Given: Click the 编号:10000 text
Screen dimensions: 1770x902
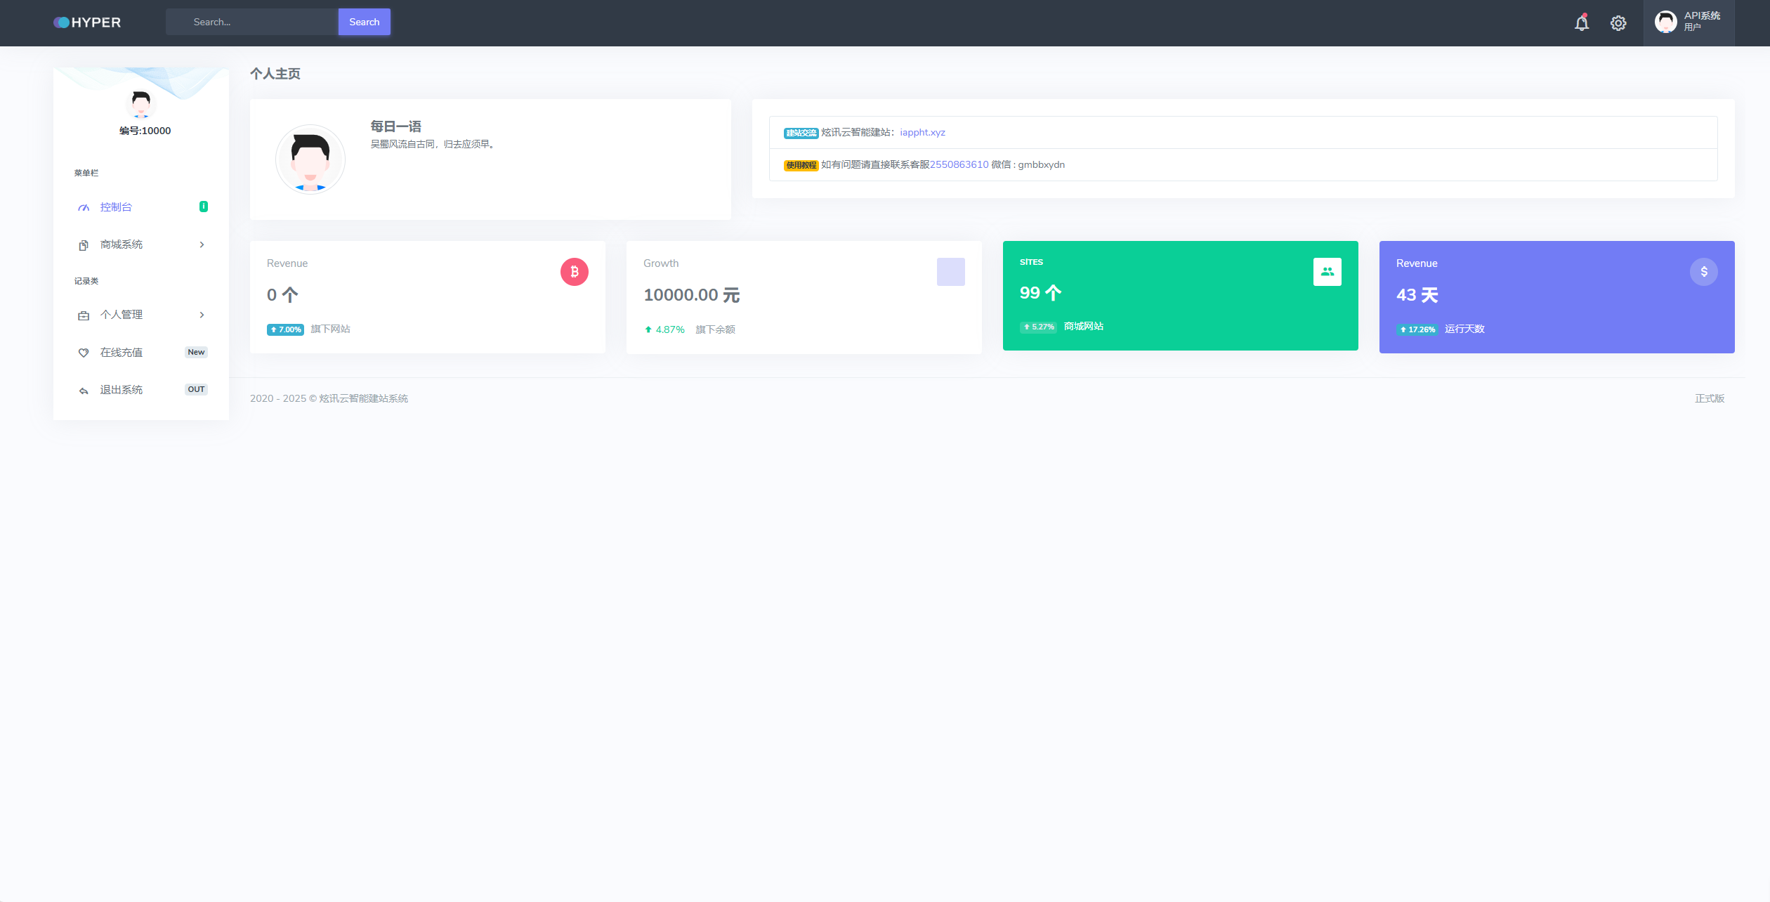Looking at the screenshot, I should pos(145,131).
